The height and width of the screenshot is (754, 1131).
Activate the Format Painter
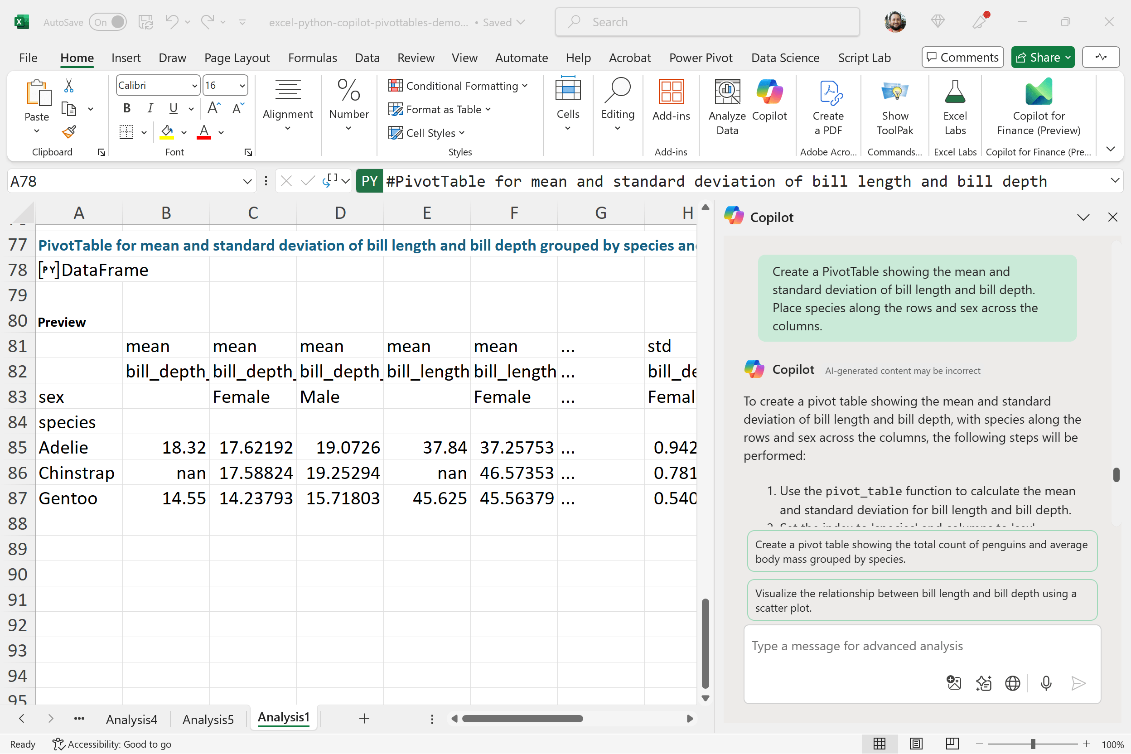(x=68, y=132)
